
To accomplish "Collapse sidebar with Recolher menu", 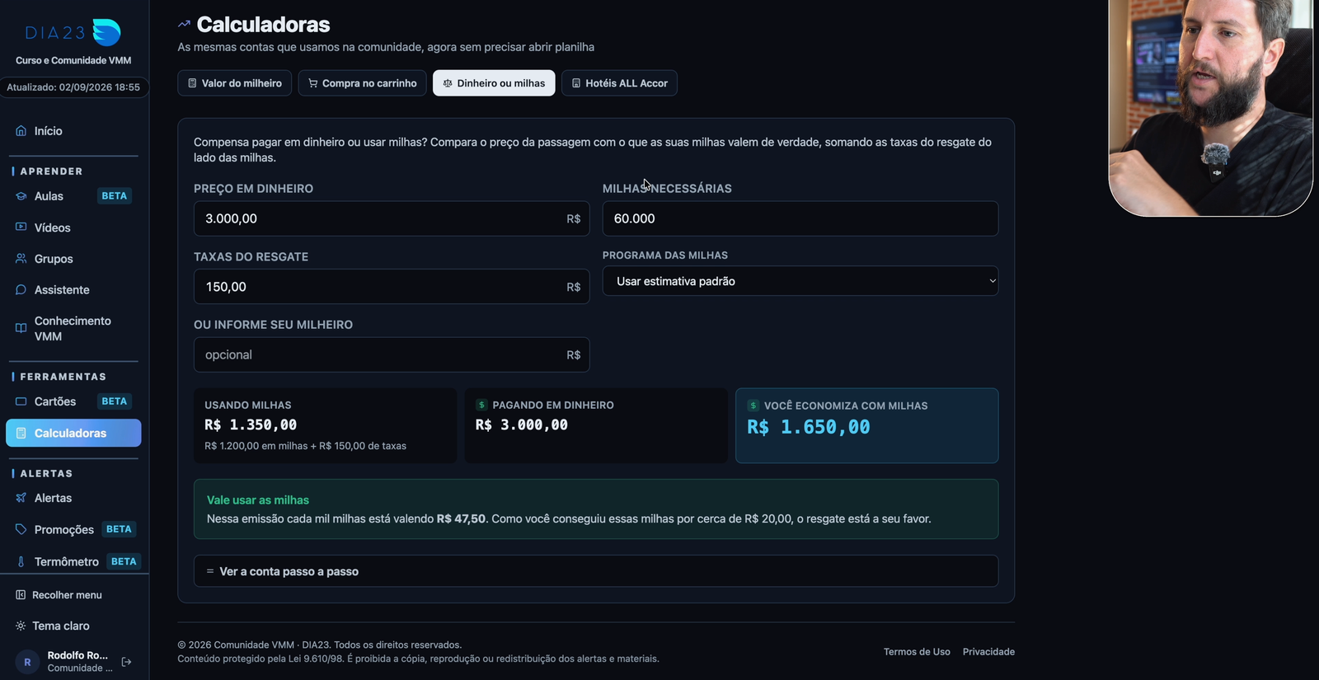I will pyautogui.click(x=59, y=595).
